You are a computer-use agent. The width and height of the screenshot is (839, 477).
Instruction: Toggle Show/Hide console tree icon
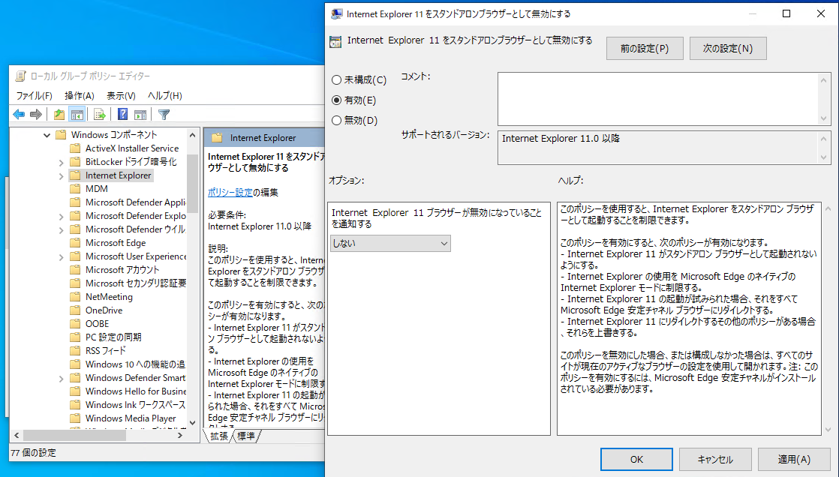(x=77, y=115)
